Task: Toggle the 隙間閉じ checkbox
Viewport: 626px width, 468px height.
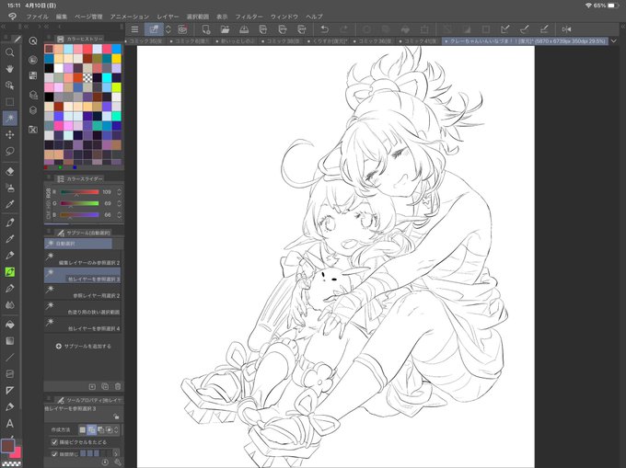Action: (x=54, y=453)
